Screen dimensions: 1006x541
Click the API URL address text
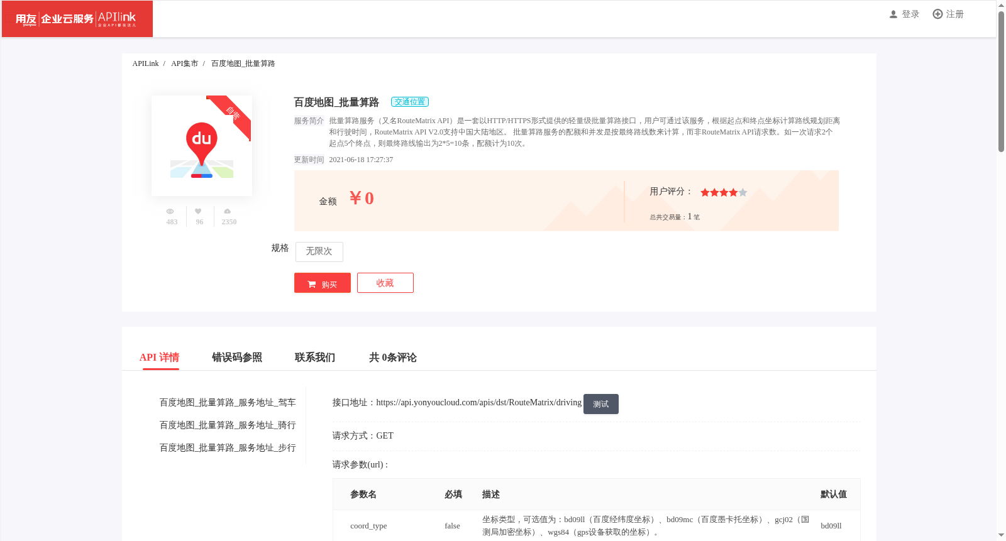pyautogui.click(x=479, y=403)
